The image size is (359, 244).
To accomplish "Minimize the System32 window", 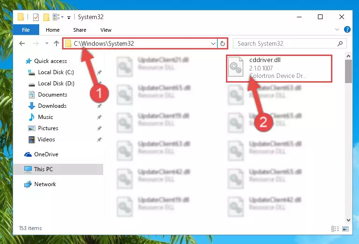I will [x=299, y=17].
